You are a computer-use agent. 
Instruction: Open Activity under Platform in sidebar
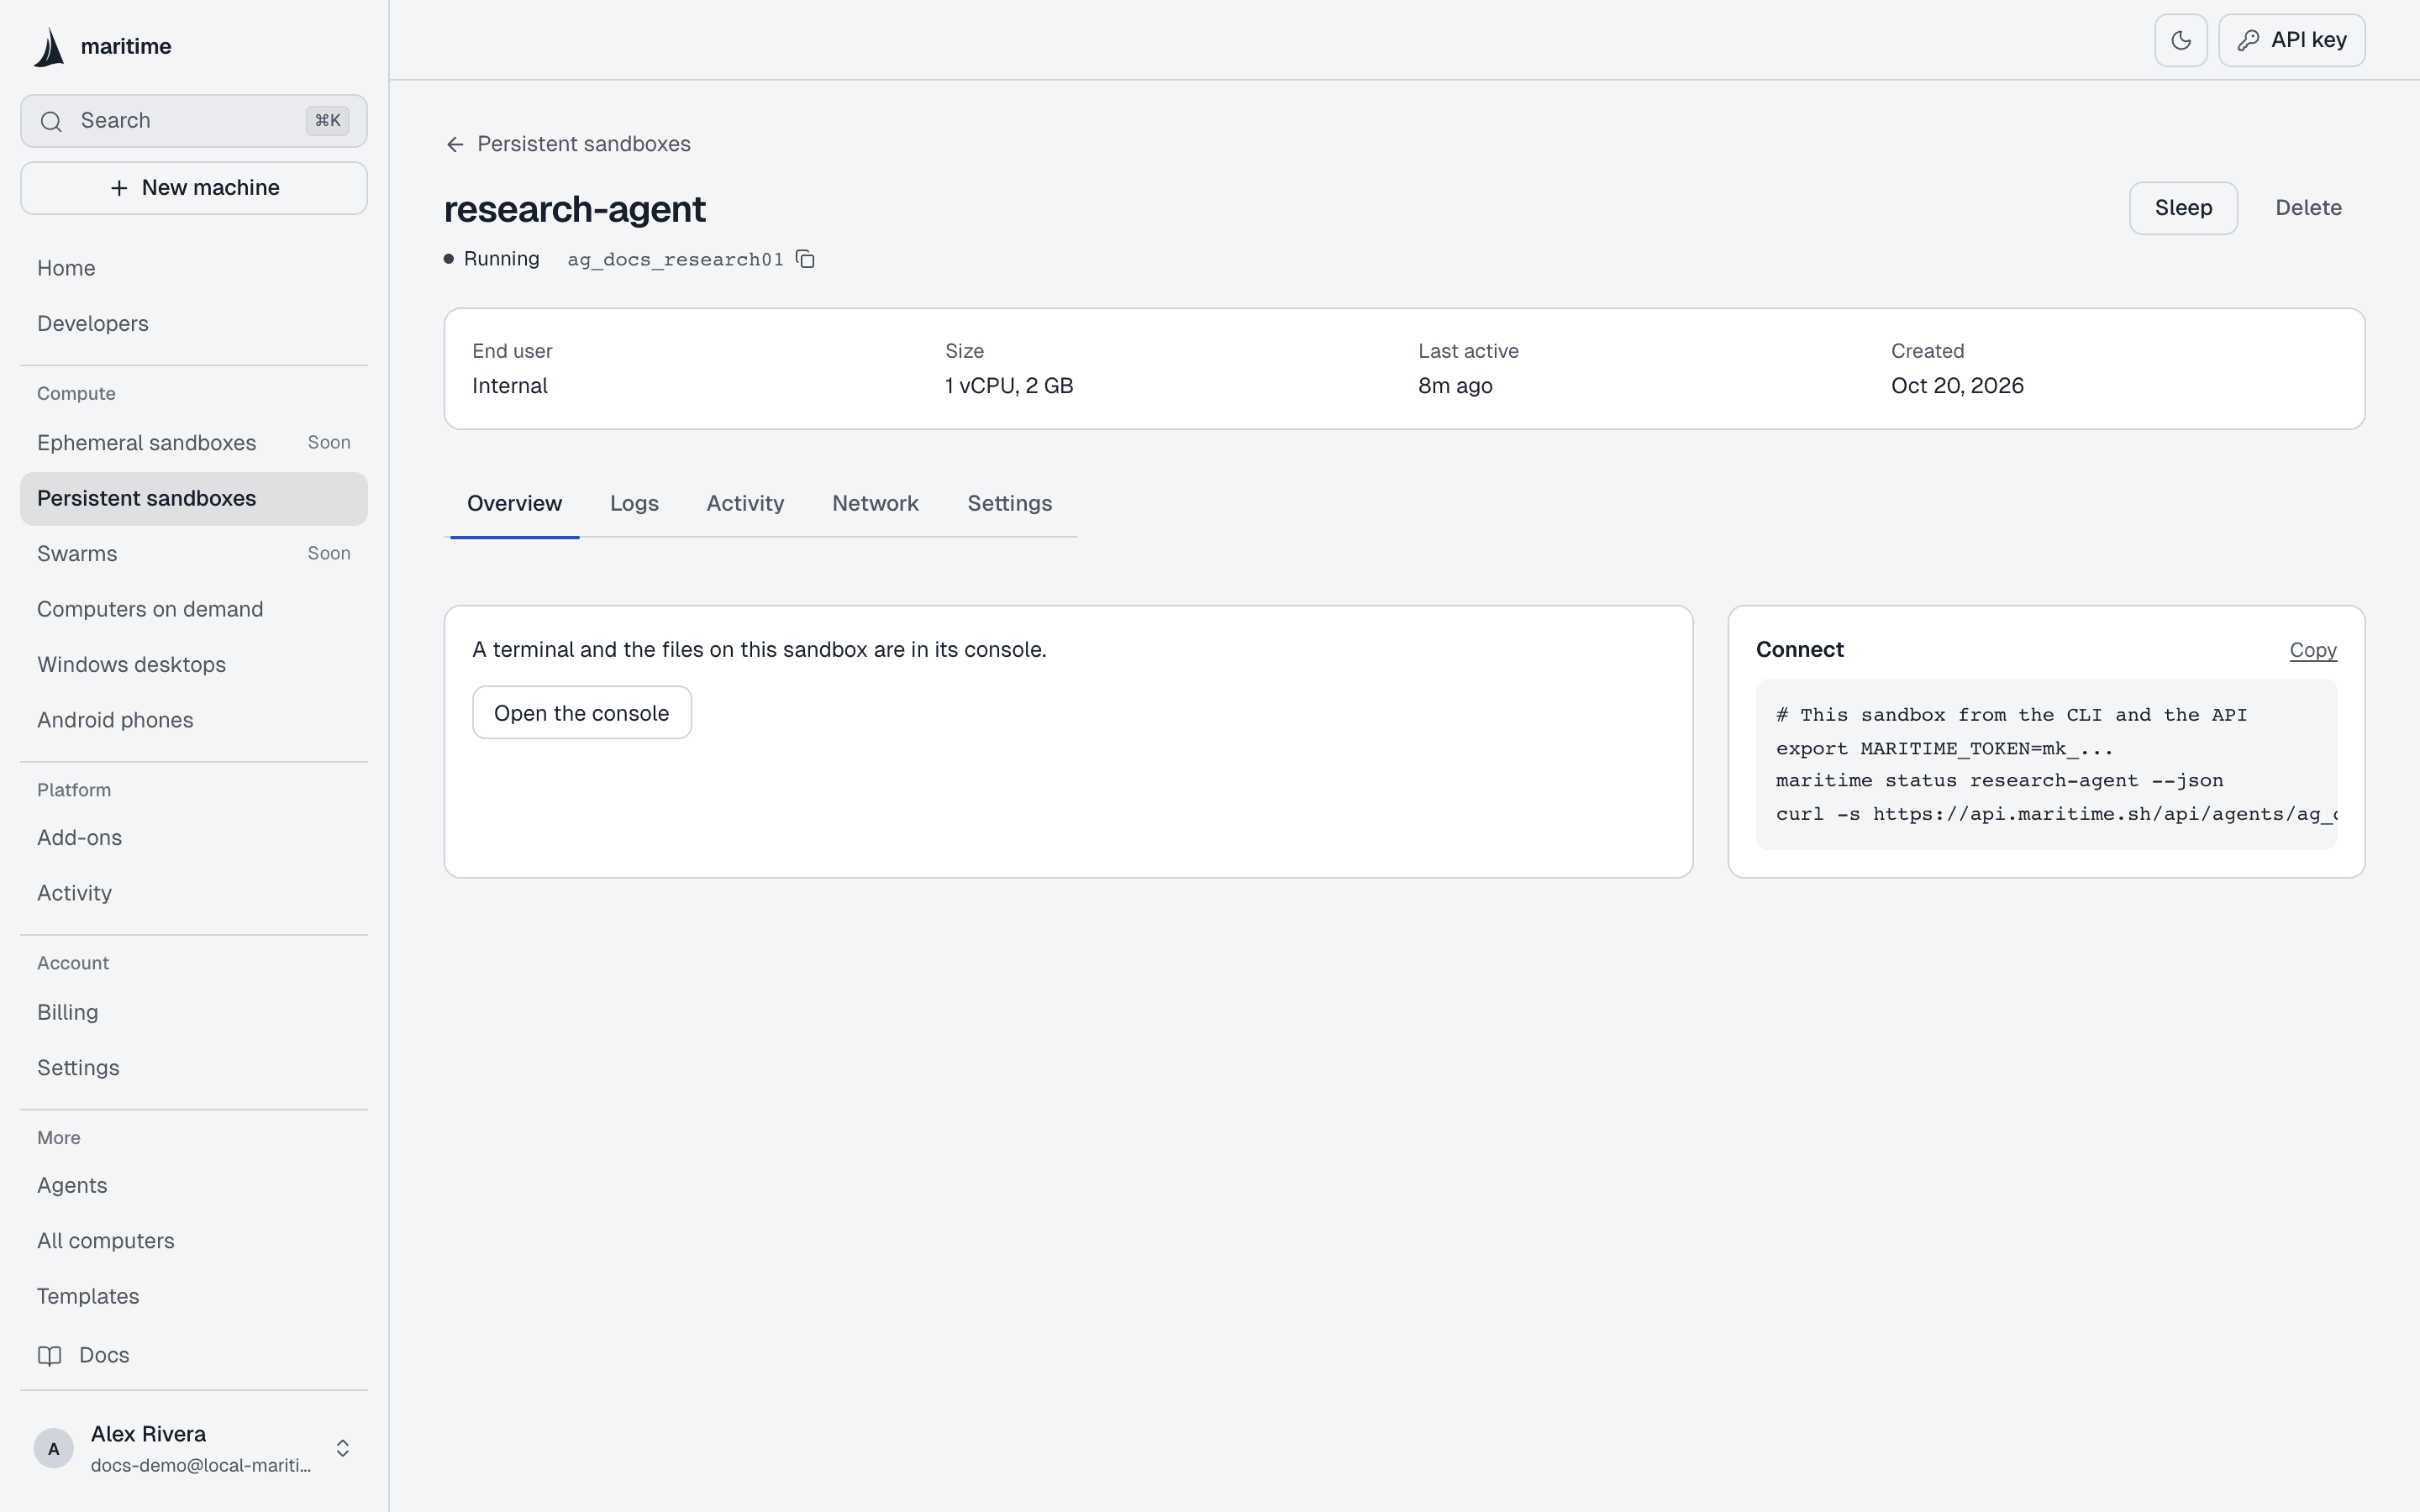point(194,893)
